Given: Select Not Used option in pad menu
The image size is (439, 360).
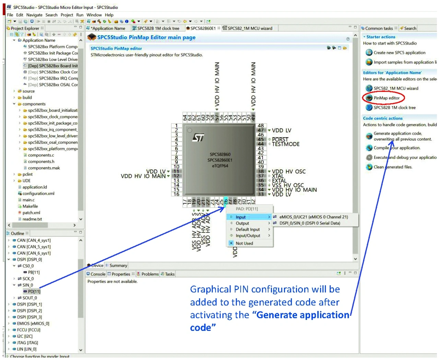Looking at the screenshot, I should click(x=244, y=243).
